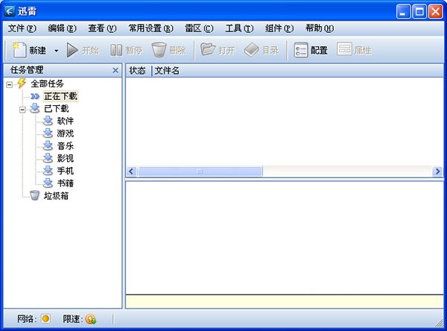Click the horizontal scrollbar right arrow
447x331 pixels.
437,171
